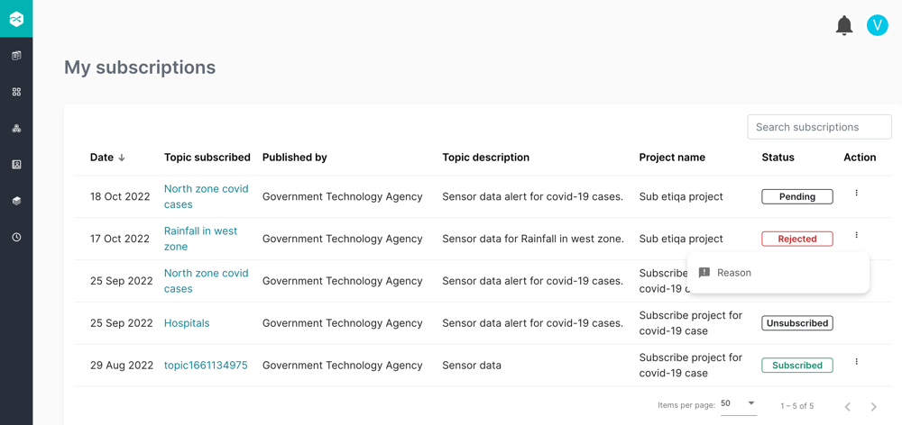
Task: Open the newspaper icon in sidebar
Action: click(16, 56)
